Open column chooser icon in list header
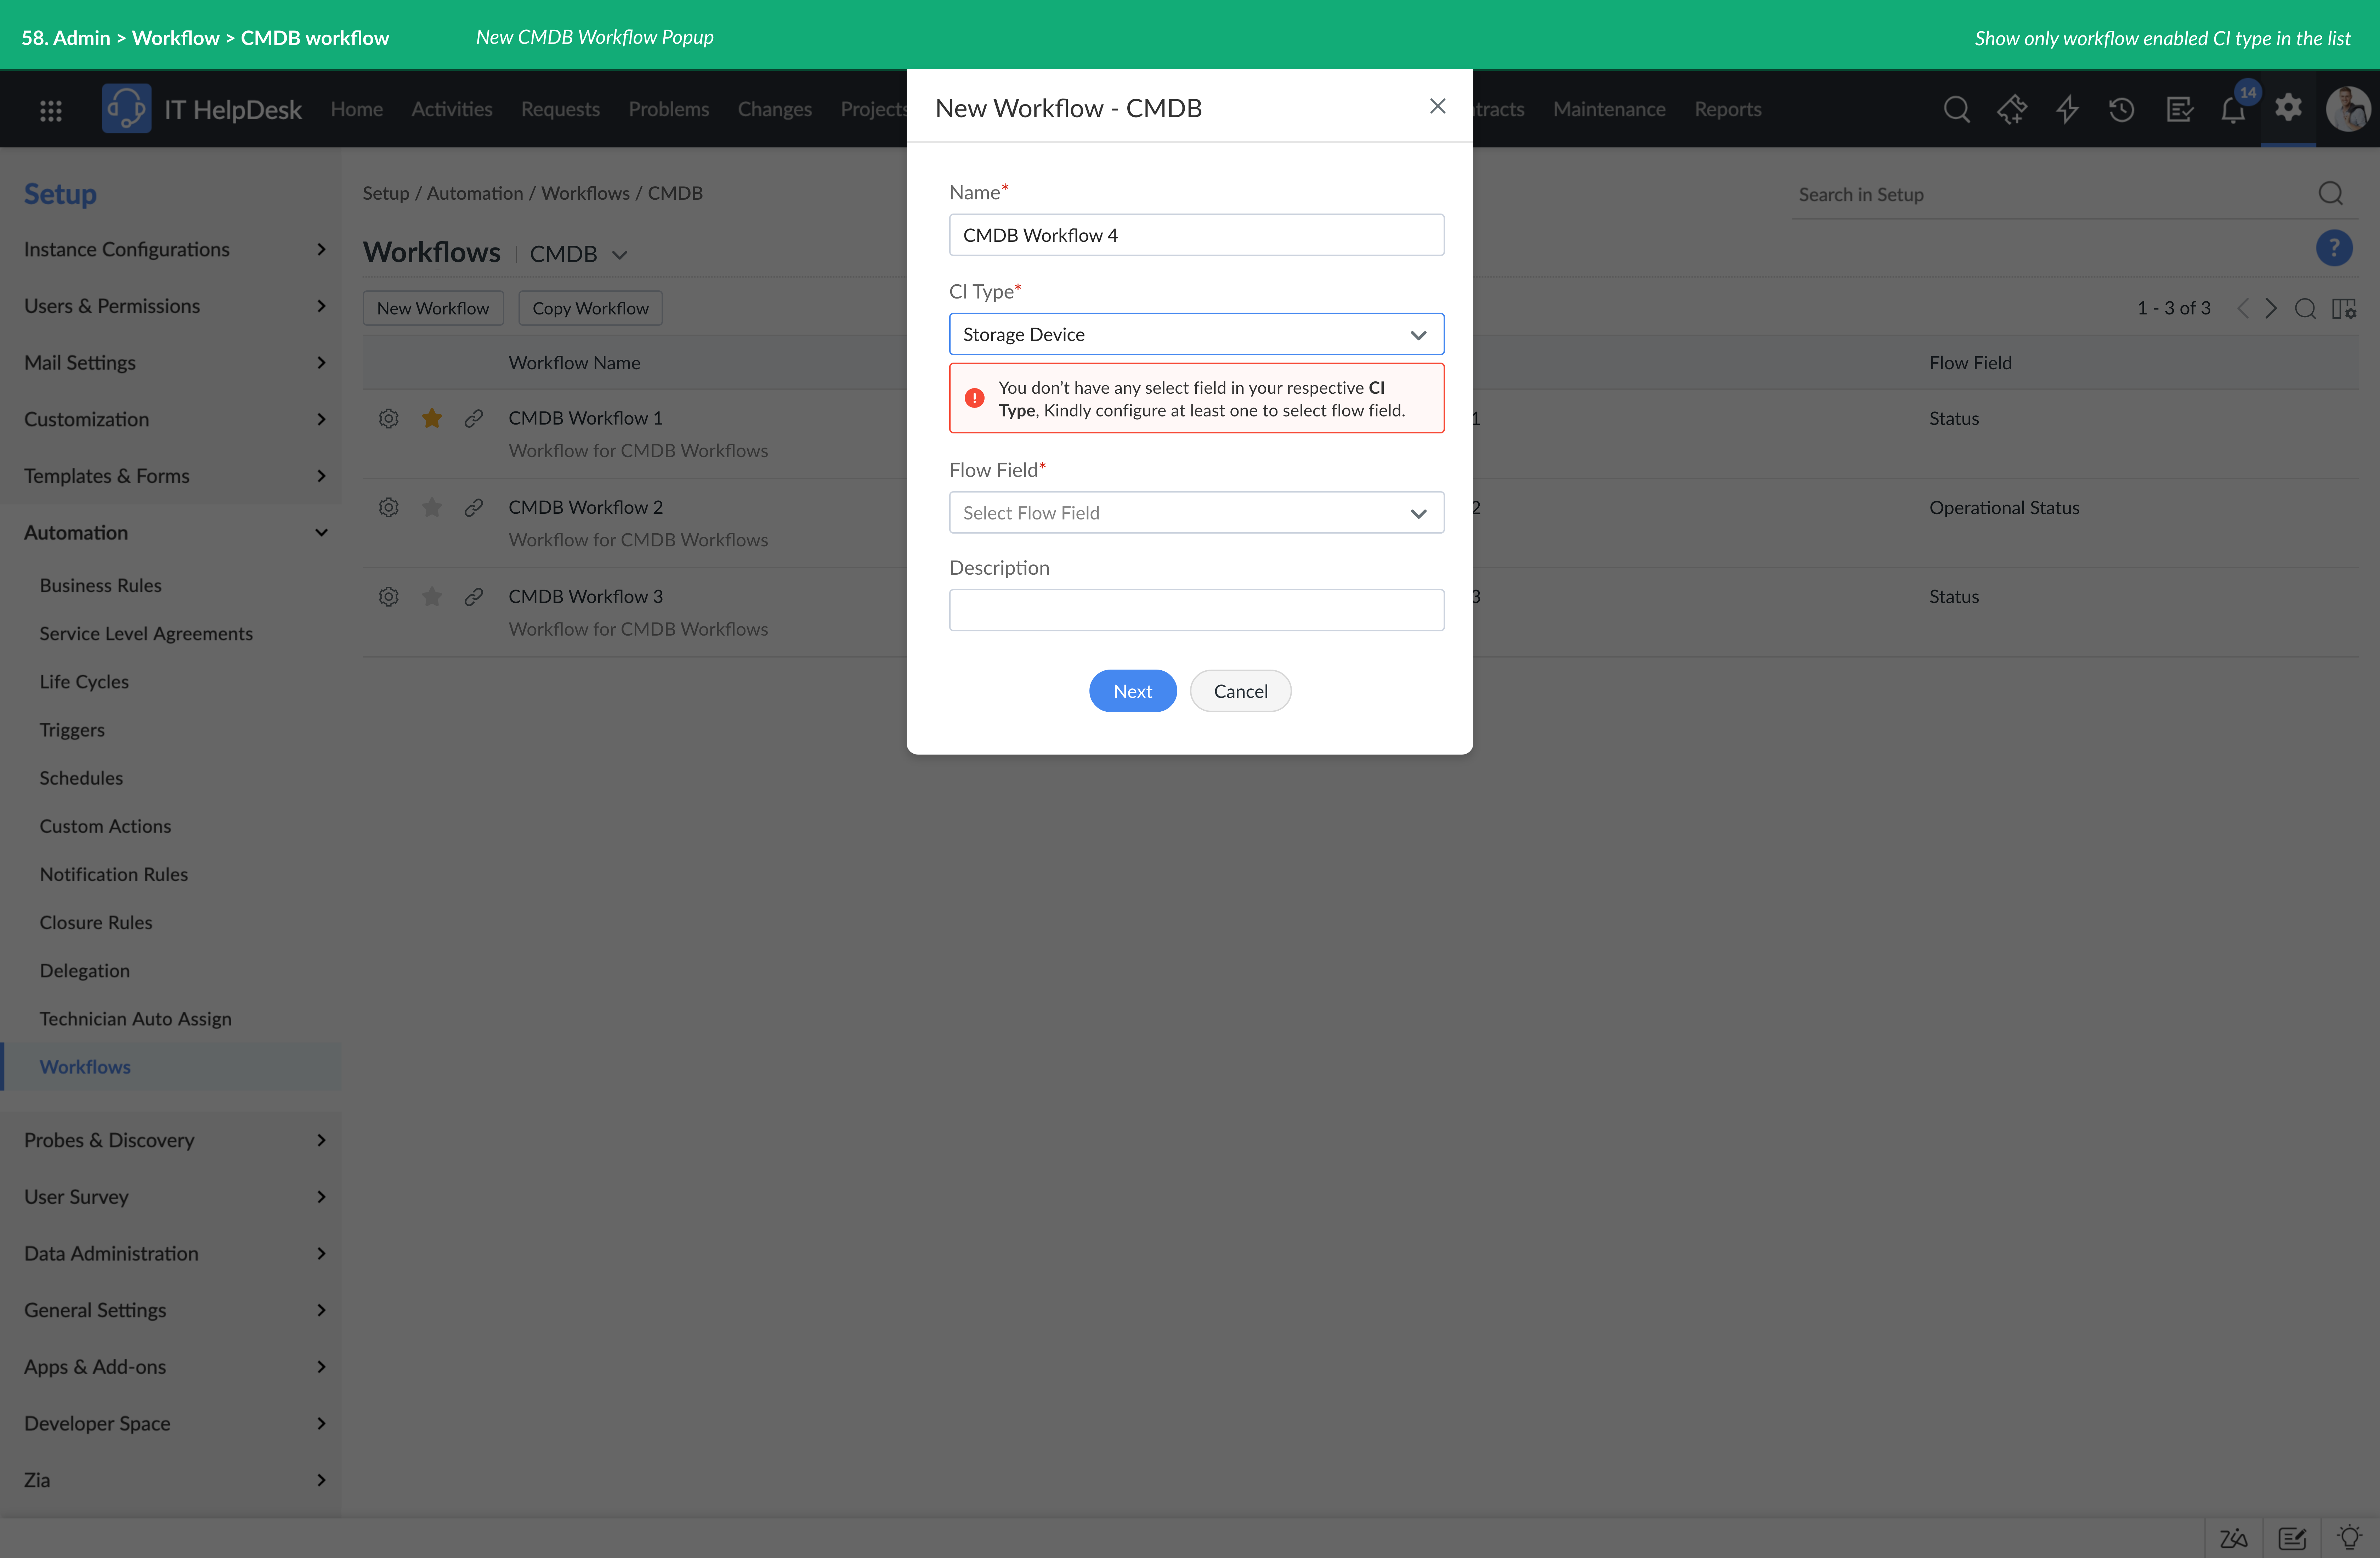The width and height of the screenshot is (2380, 1558). tap(2344, 309)
